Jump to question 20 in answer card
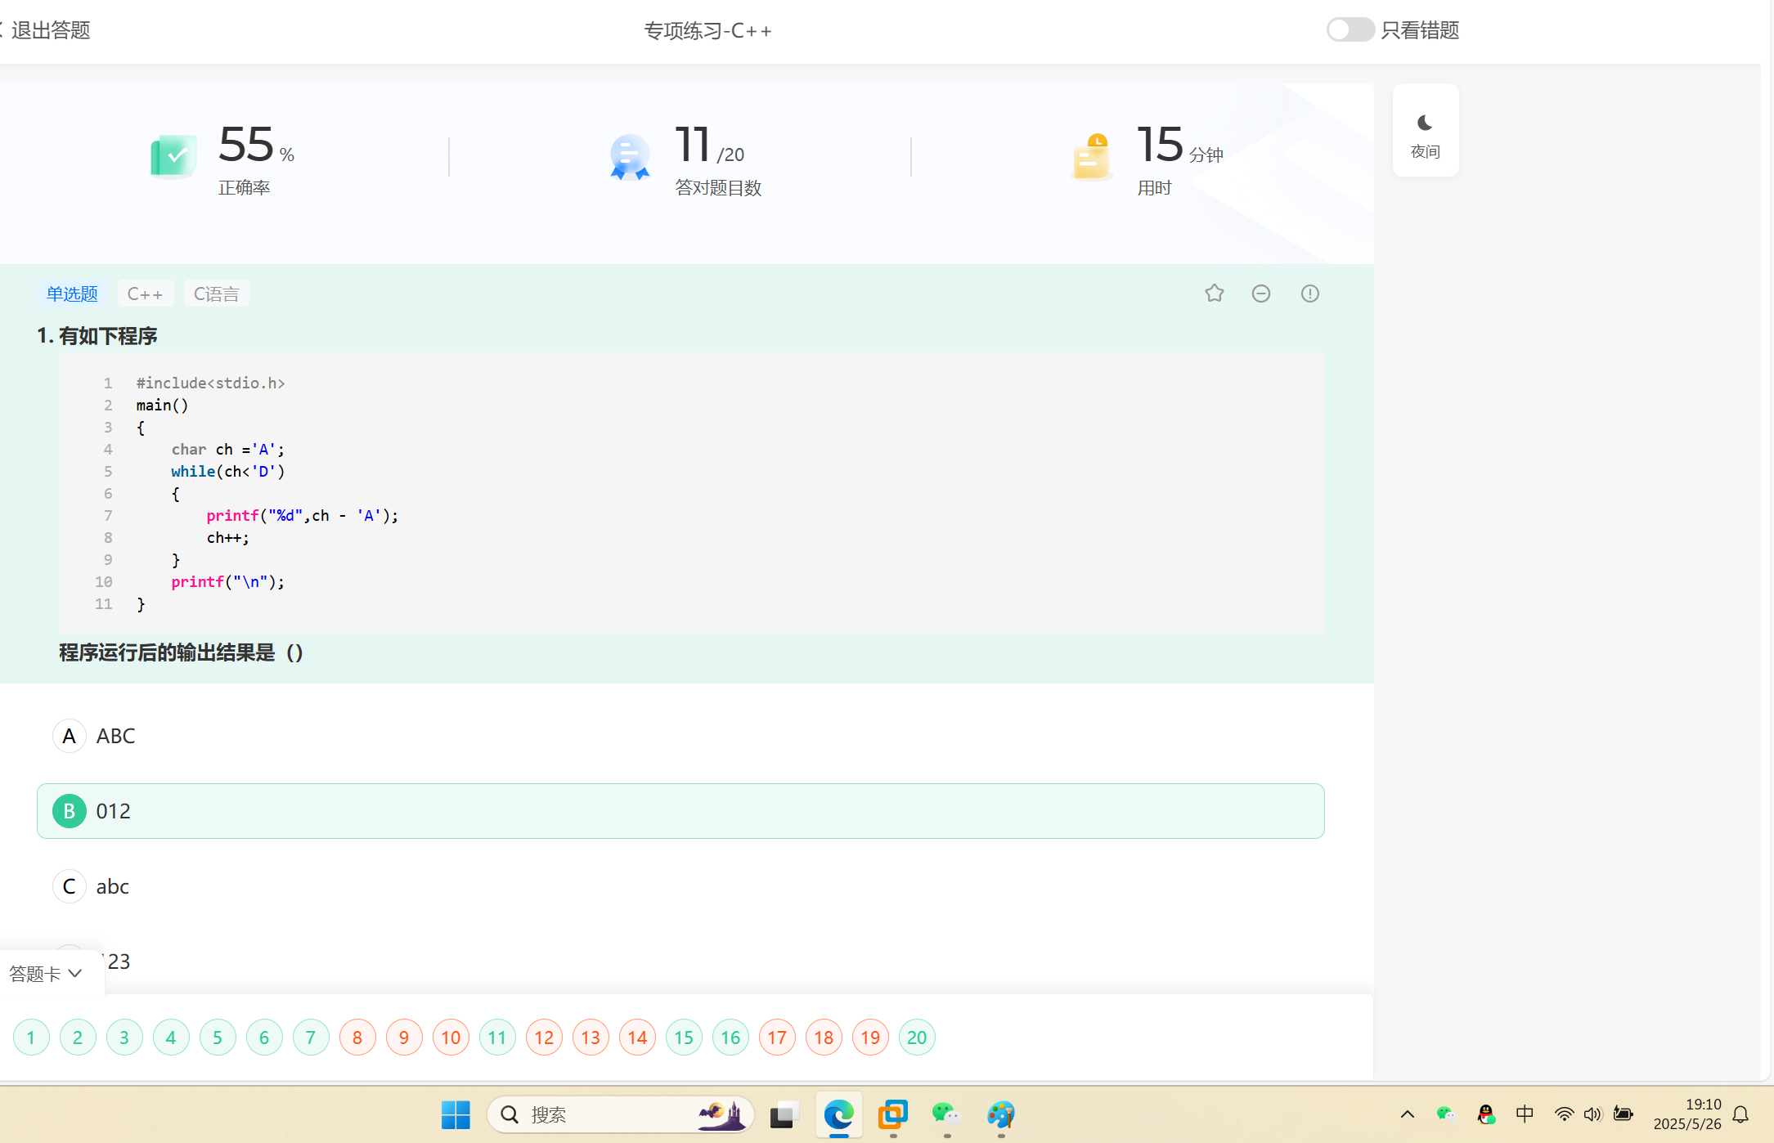1774x1143 pixels. click(x=916, y=1038)
